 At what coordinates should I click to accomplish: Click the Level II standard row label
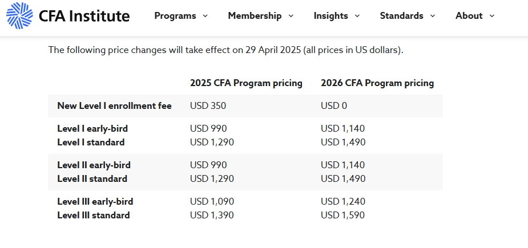pyautogui.click(x=92, y=178)
